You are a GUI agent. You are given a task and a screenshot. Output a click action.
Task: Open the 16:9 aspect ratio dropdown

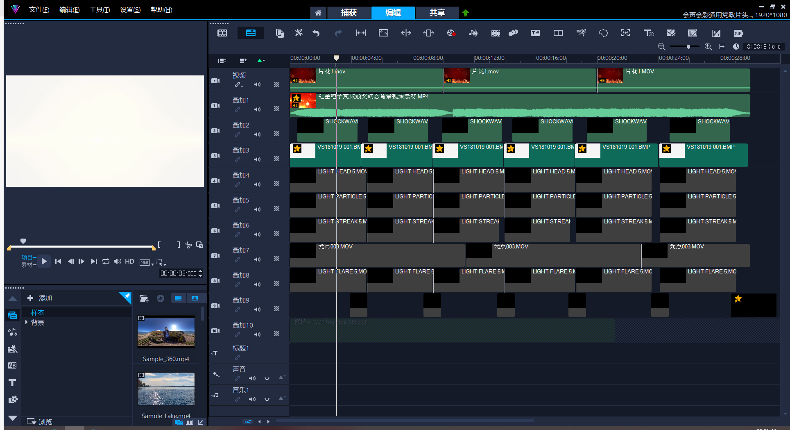(x=147, y=263)
